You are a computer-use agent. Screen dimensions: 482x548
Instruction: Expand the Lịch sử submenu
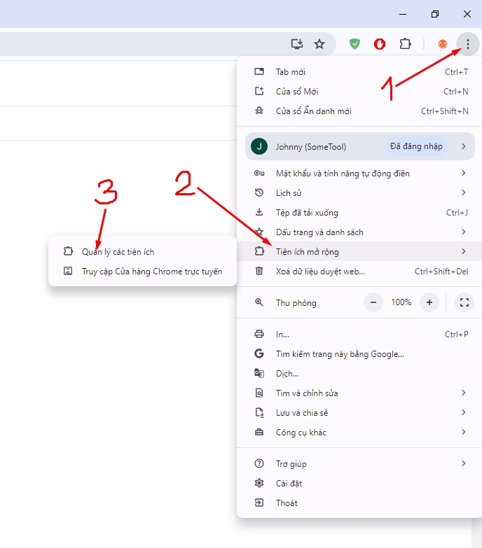(360, 192)
